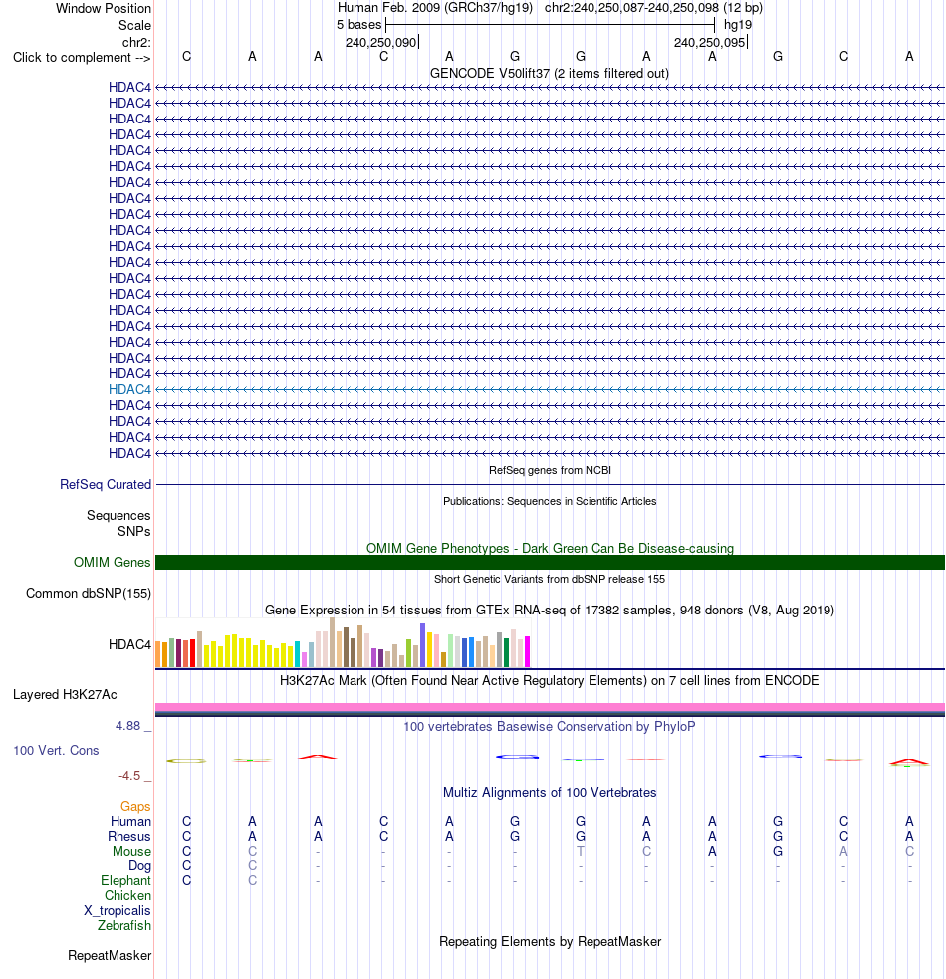Viewport: 946px width, 979px height.
Task: Click the 'Dog' alignment row label
Action: 139,866
